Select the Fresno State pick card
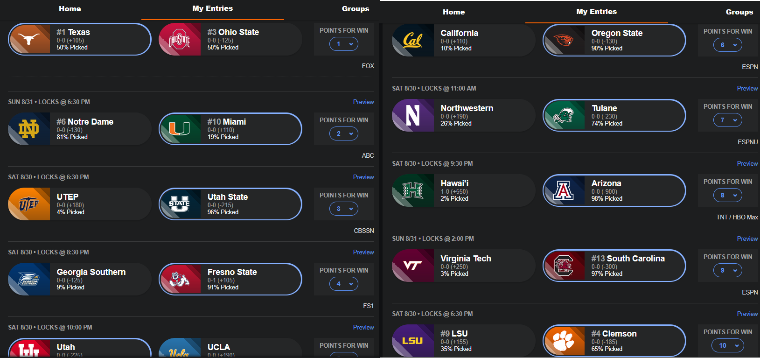 point(230,279)
